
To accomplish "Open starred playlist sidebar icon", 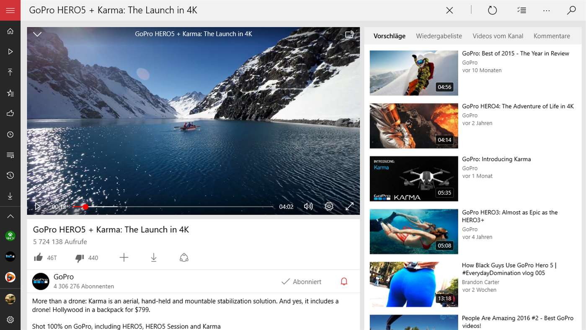I will coord(10,93).
